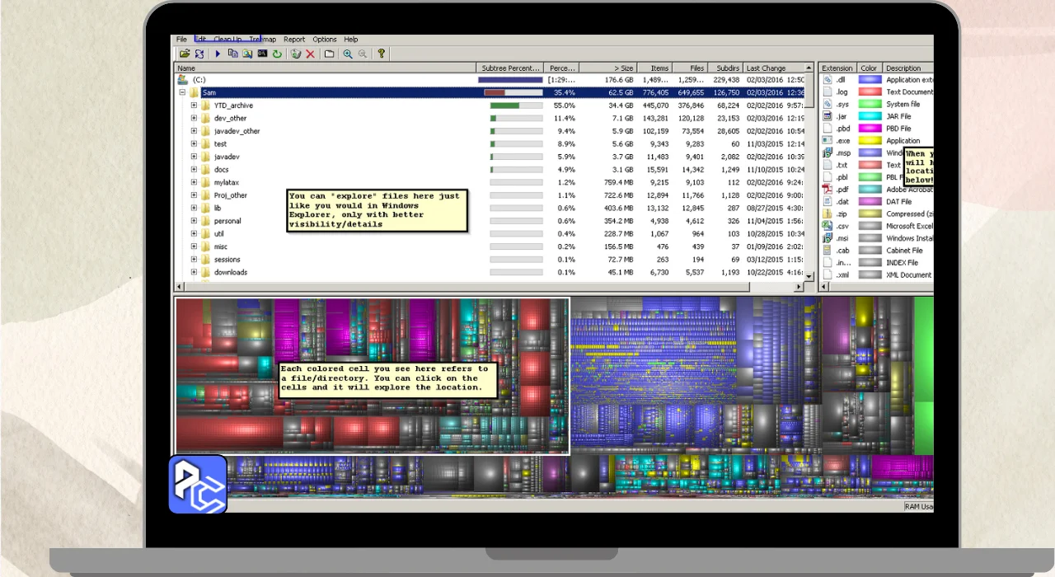
Task: Select the personal folder row
Action: (227, 221)
